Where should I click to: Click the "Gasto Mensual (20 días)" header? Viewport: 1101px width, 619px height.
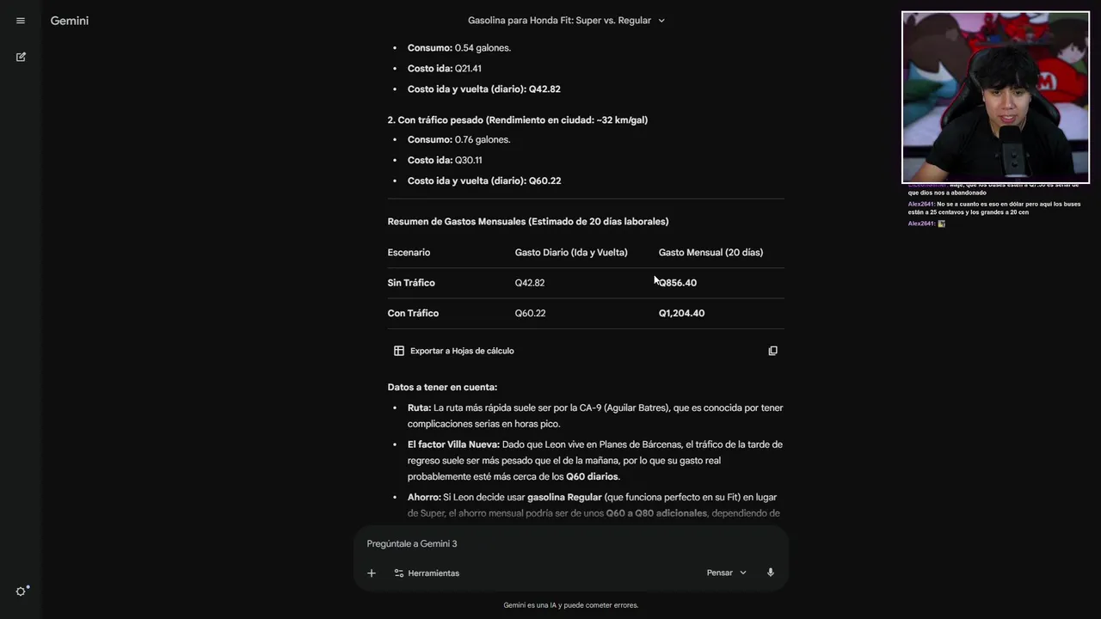(x=710, y=253)
